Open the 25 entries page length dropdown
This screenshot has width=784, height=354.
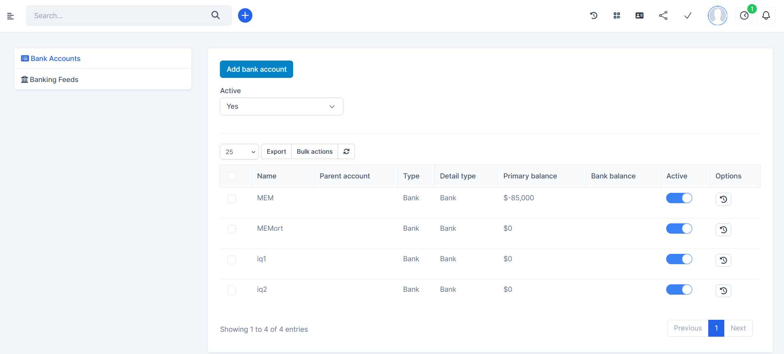(239, 152)
